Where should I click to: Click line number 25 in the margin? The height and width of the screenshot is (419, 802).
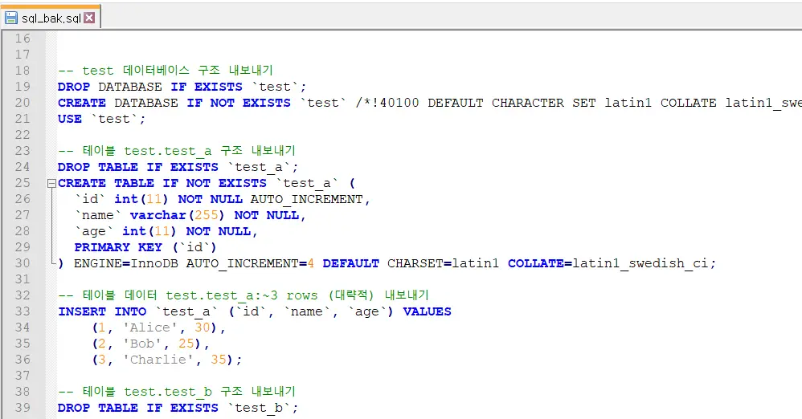click(23, 183)
